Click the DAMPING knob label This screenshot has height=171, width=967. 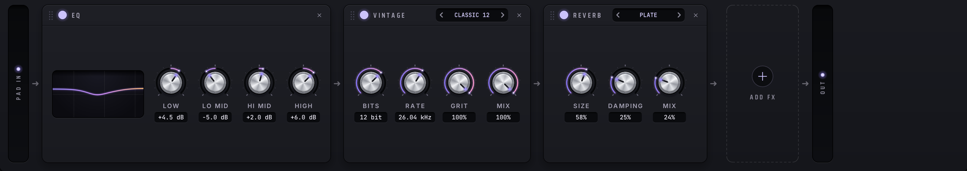coord(625,106)
